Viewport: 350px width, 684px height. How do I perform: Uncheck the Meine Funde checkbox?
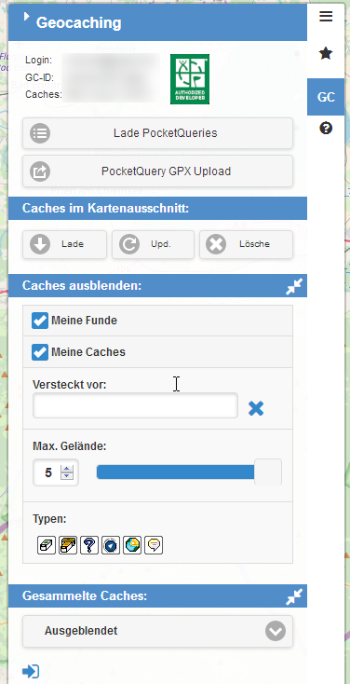tap(40, 321)
